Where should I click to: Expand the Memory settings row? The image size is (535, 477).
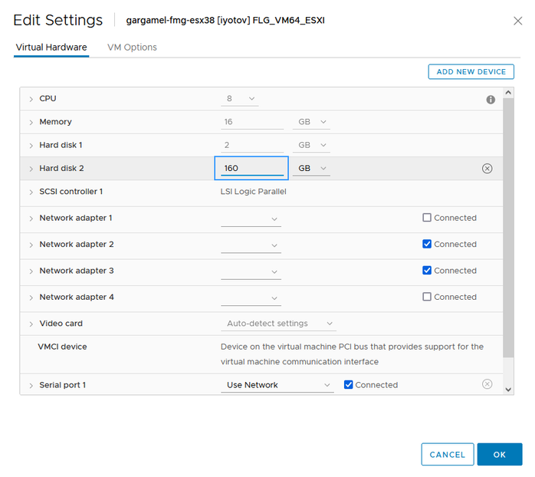(x=31, y=122)
